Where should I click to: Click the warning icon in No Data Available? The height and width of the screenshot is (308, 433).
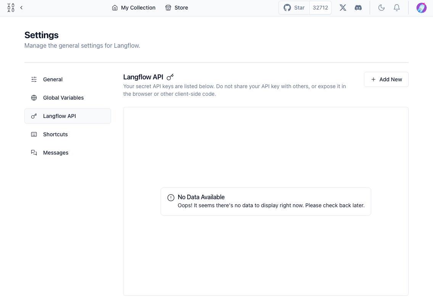click(171, 197)
